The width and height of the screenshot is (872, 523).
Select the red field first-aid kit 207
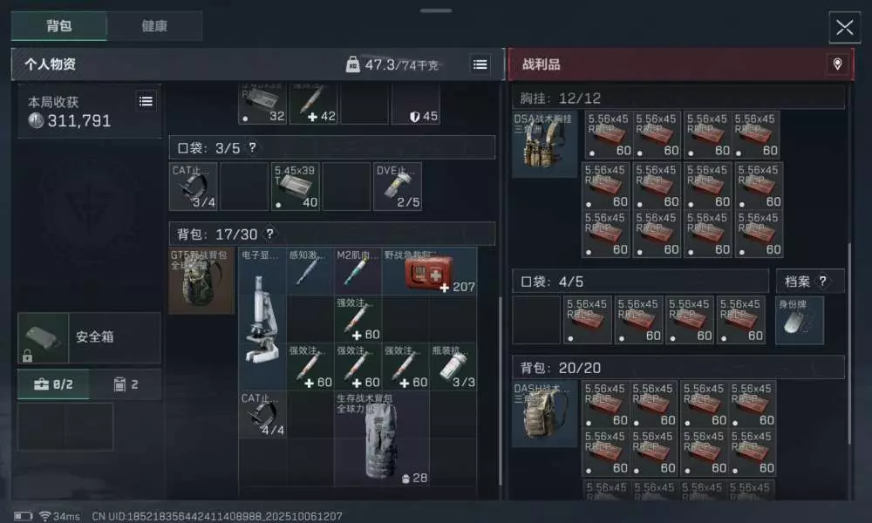pos(429,271)
